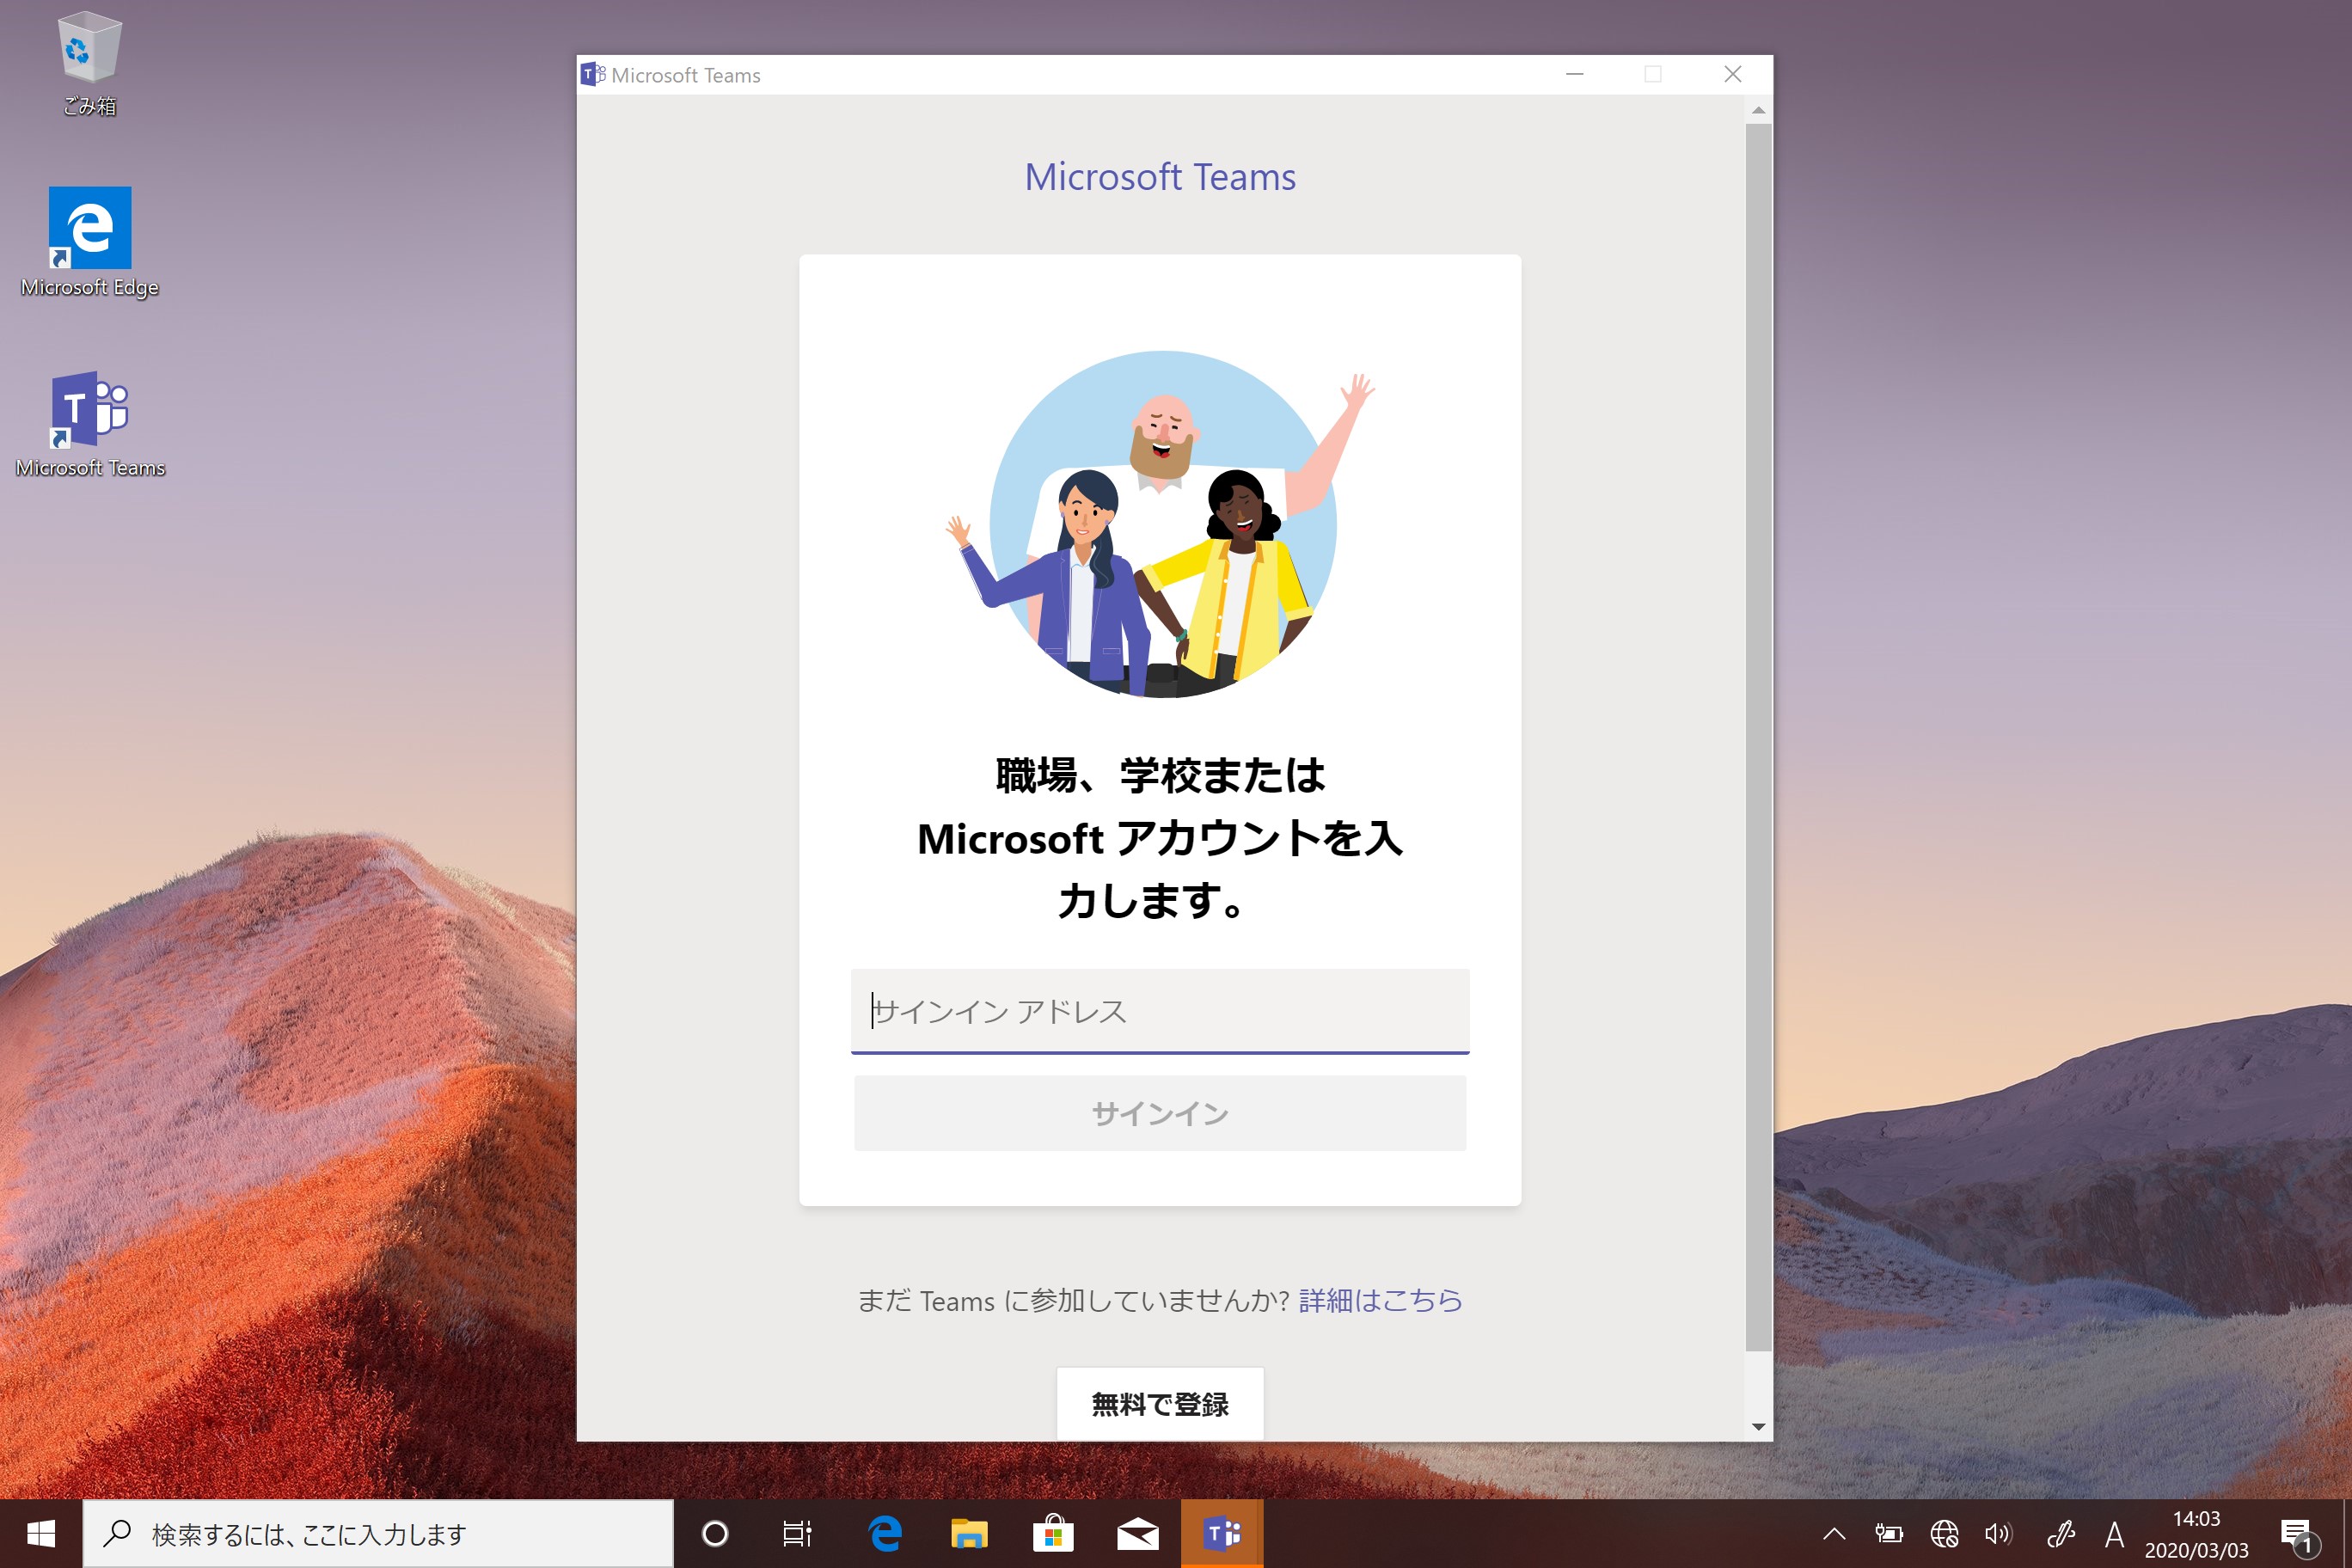Open the Recycle Bin (ごみ箱) desktop icon
Viewport: 2352px width, 1568px height.
(x=89, y=63)
